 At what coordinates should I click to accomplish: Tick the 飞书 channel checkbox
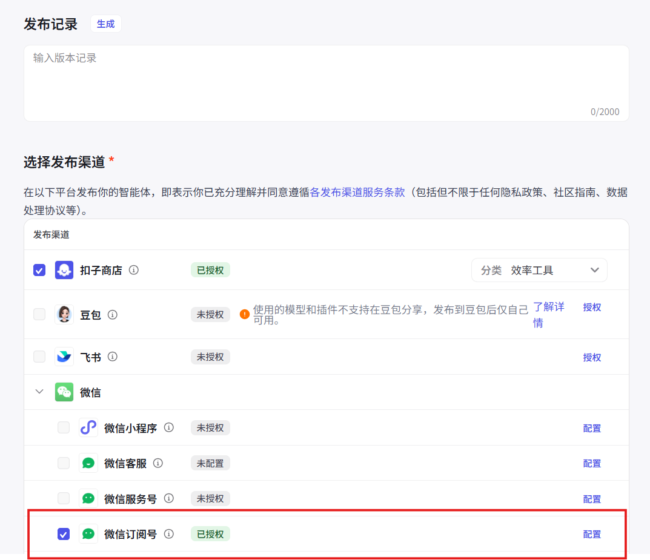[39, 357]
